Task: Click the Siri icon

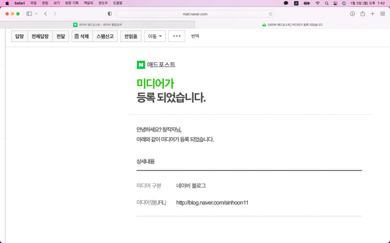Action: (x=344, y=3)
